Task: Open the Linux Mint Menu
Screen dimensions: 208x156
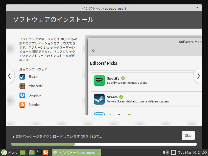Action: click(x=9, y=152)
